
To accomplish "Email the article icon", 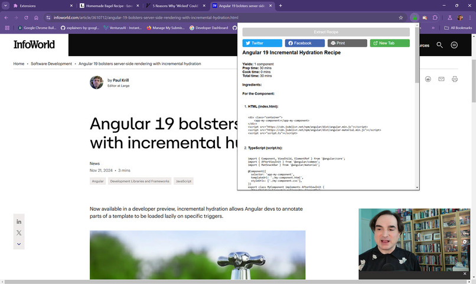I will (x=441, y=79).
